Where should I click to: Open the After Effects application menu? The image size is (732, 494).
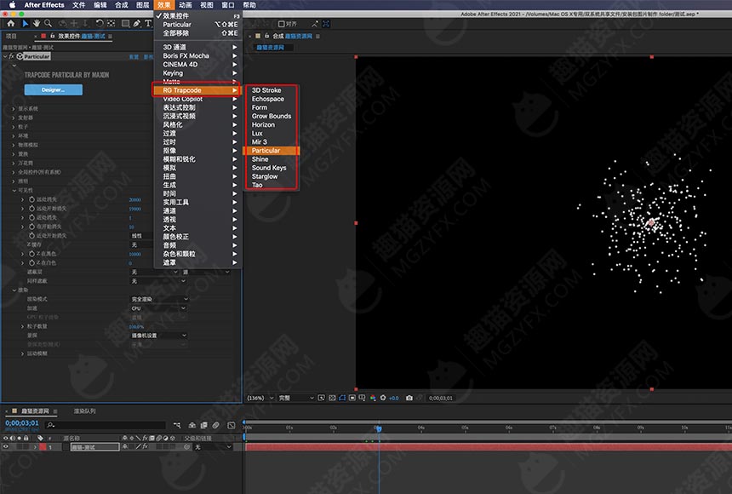point(44,4)
